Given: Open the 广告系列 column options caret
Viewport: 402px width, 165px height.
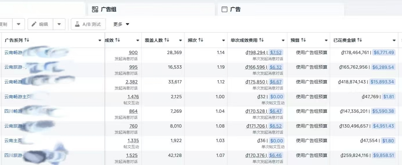Looking at the screenshot, I should 100,40.
